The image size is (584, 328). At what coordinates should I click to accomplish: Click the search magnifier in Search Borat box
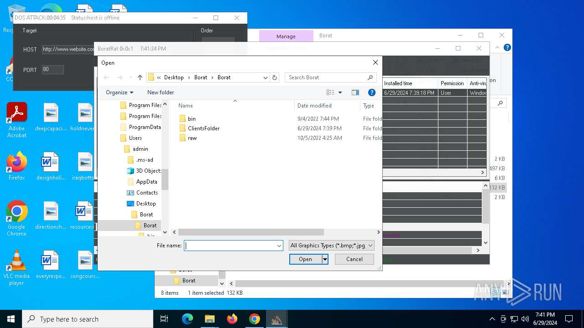pos(370,77)
